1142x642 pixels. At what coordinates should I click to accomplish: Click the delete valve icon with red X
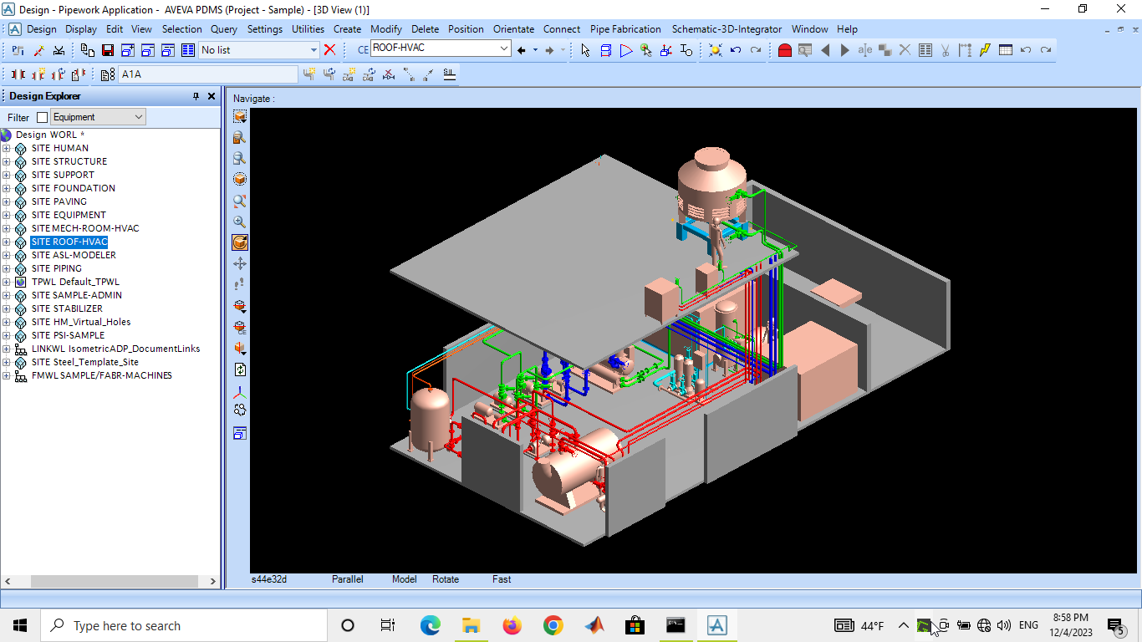pyautogui.click(x=390, y=74)
